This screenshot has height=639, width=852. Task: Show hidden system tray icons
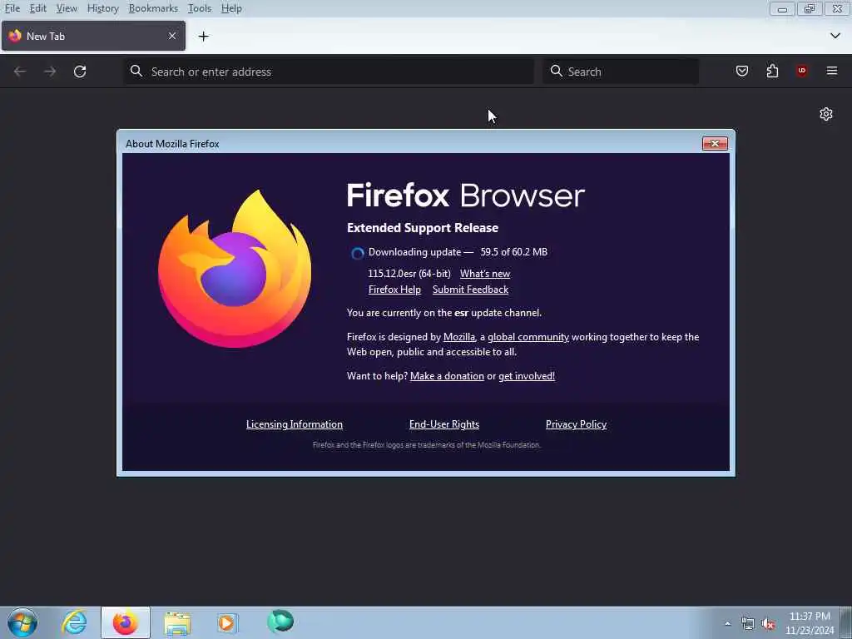click(x=727, y=624)
